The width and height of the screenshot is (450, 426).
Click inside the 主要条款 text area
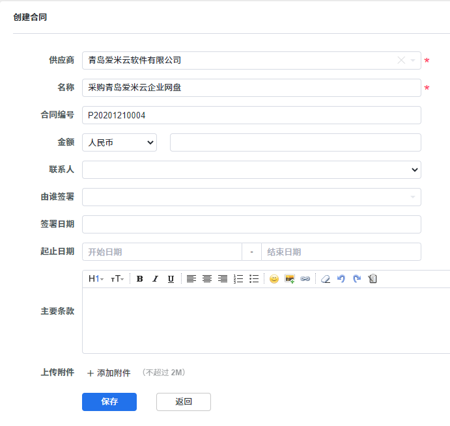tap(266, 321)
